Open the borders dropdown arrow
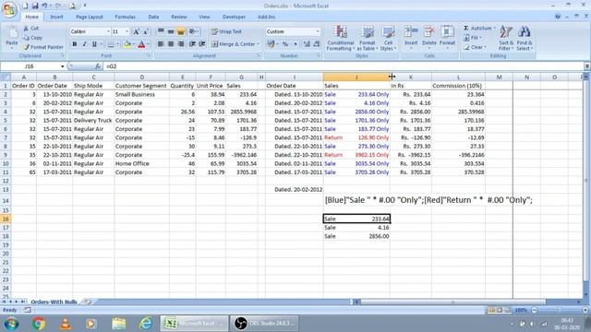 (x=117, y=44)
